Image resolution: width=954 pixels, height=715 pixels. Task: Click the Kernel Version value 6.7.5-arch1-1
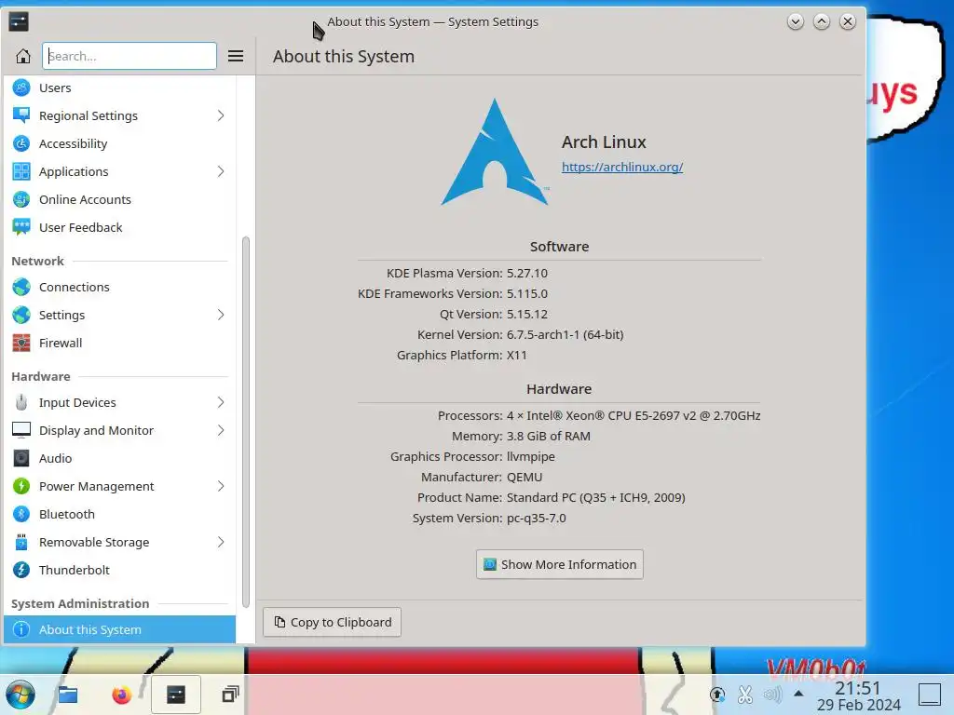tap(565, 334)
